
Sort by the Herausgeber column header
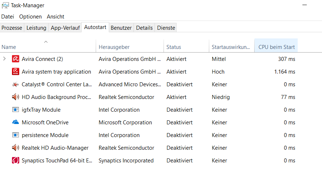click(x=114, y=47)
